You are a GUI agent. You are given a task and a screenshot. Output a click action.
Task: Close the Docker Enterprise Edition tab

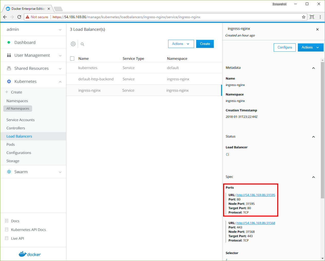(49, 9)
